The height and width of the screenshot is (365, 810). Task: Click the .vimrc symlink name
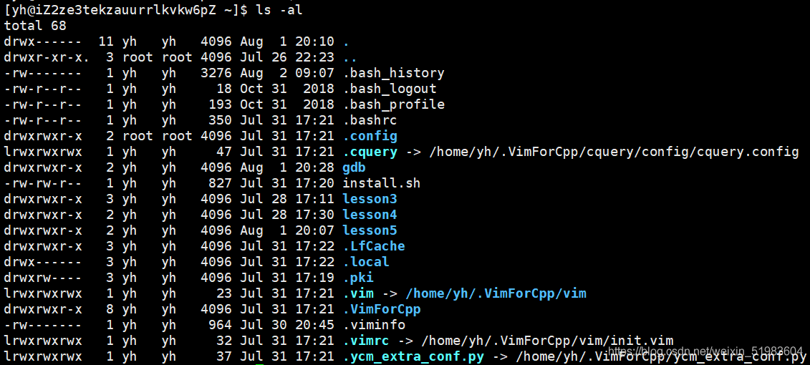[366, 341]
